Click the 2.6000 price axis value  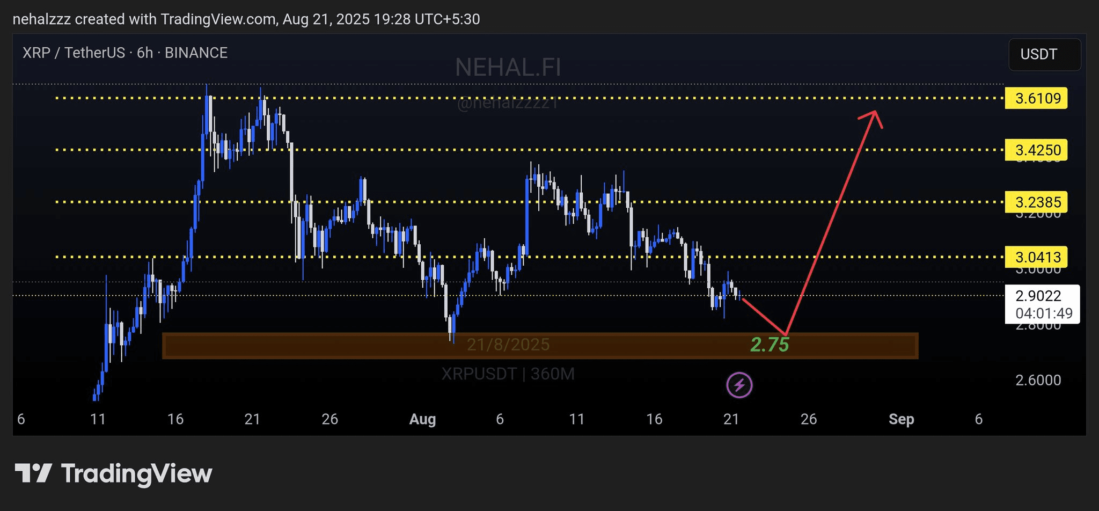pyautogui.click(x=1038, y=380)
